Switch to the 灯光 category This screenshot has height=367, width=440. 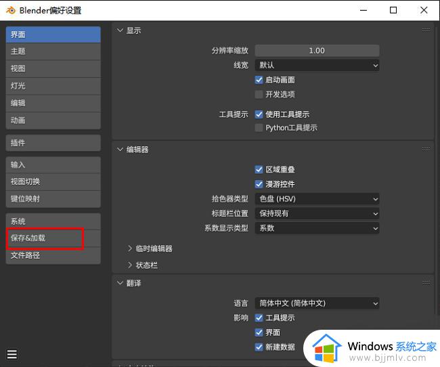[53, 86]
